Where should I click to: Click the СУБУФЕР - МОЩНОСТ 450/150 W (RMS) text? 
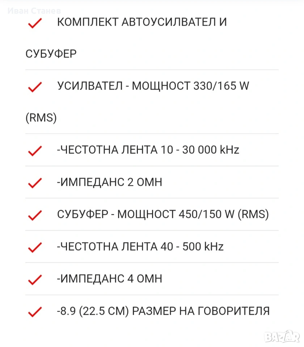point(163,214)
